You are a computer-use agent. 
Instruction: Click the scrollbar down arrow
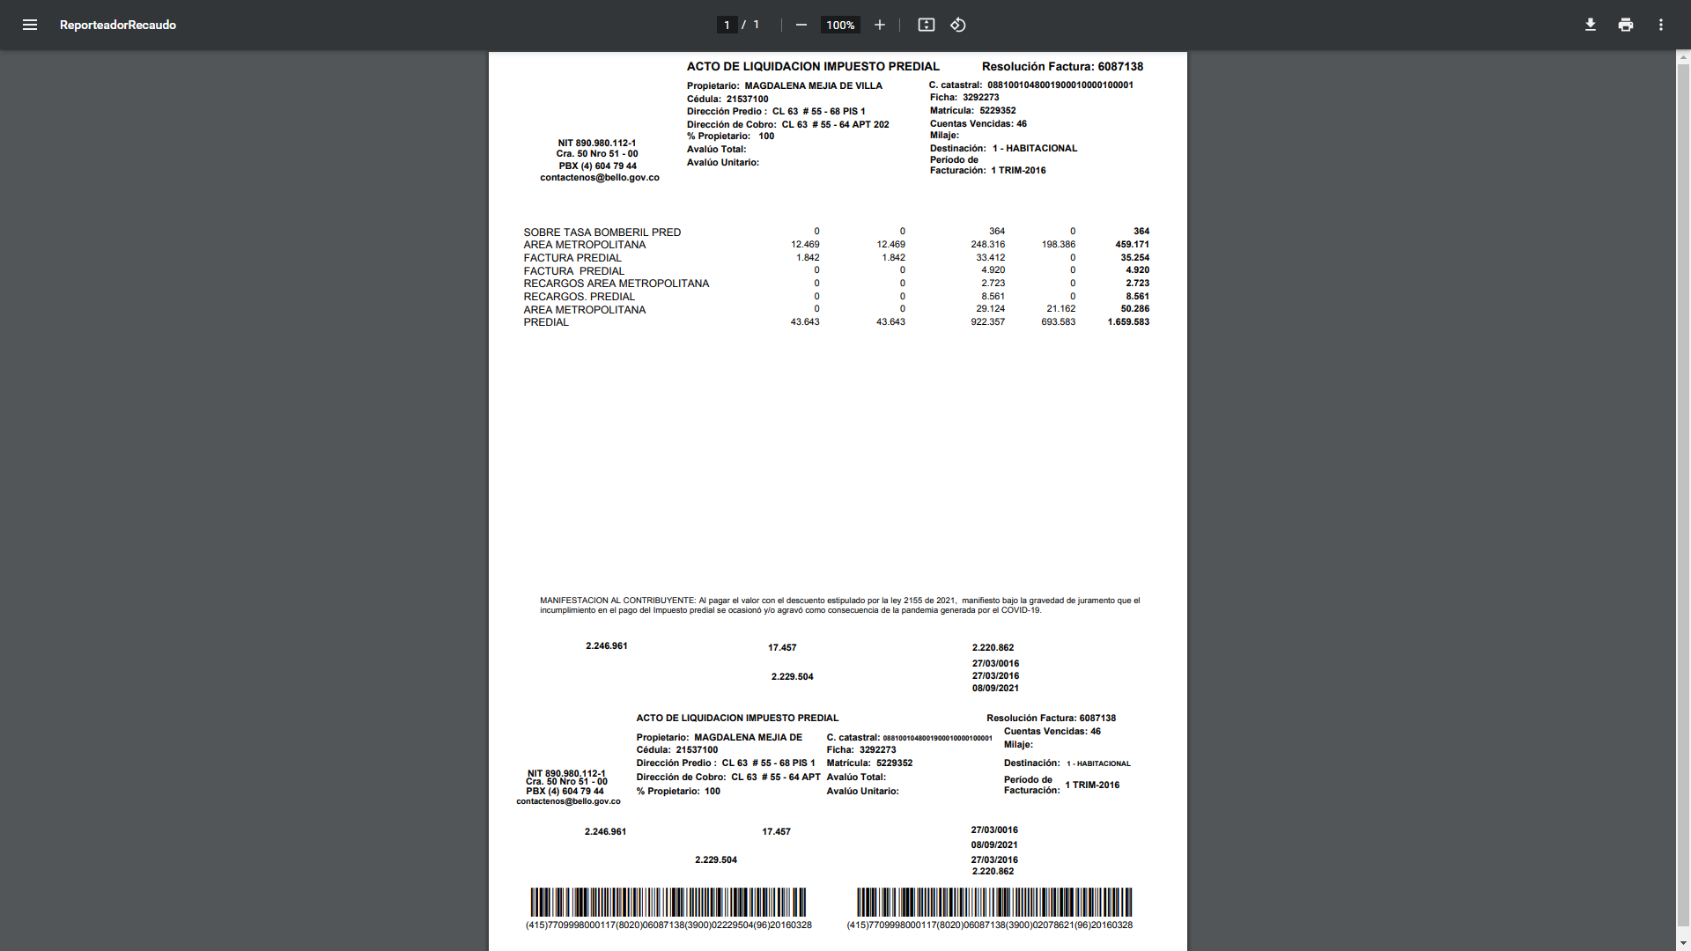point(1683,944)
